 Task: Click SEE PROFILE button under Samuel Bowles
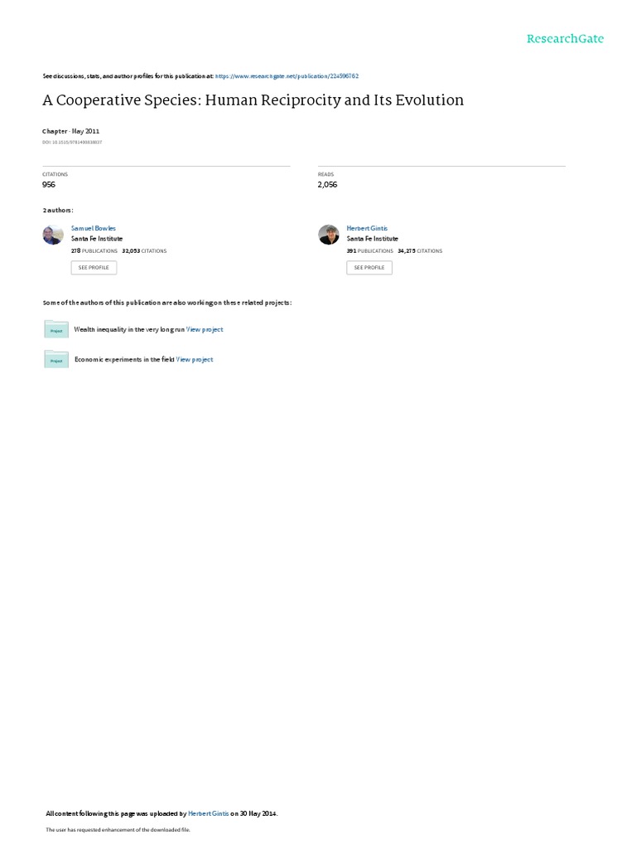(94, 268)
